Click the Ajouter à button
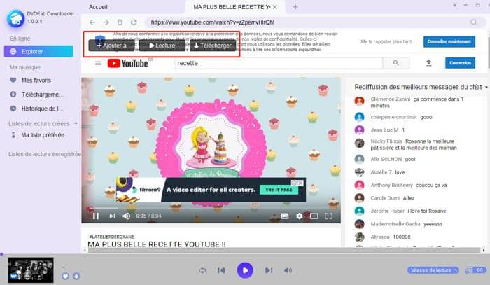 pyautogui.click(x=111, y=46)
